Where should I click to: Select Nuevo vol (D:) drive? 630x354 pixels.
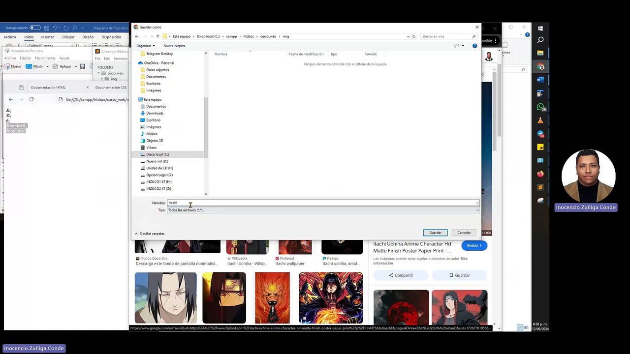154,161
